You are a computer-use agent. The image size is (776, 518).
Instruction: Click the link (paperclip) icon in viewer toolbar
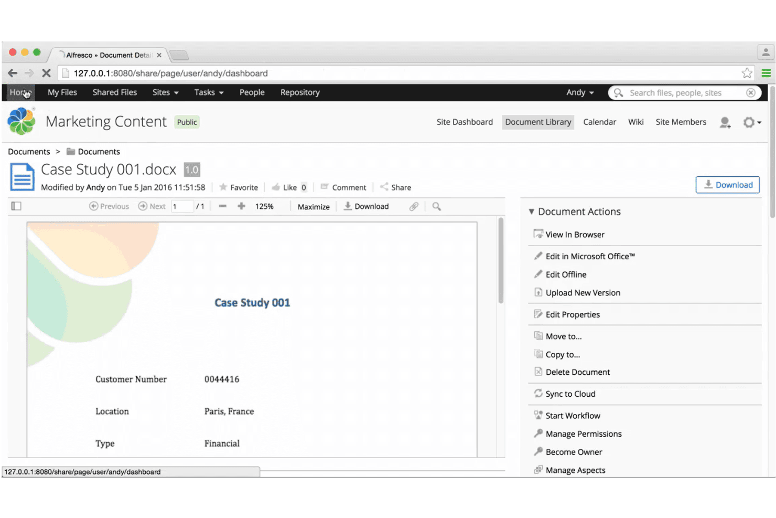coord(414,206)
